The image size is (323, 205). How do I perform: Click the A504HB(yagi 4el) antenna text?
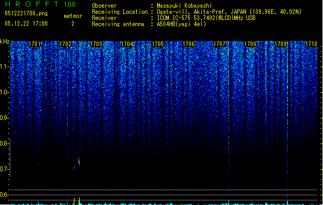point(181,24)
